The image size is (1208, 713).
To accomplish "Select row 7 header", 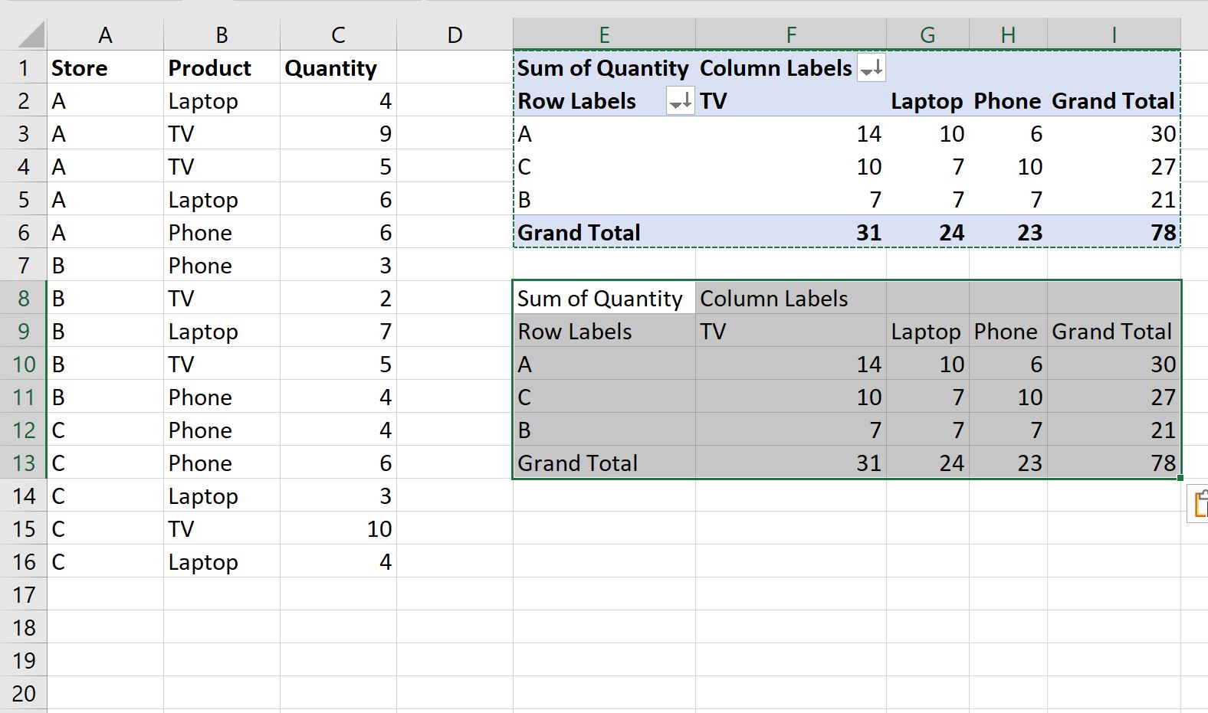I will coord(24,266).
